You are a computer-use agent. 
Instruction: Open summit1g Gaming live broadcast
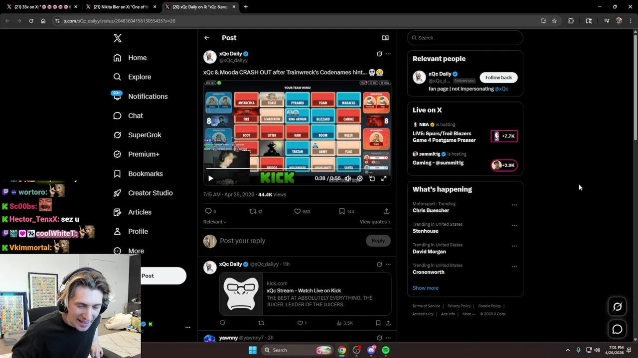point(465,161)
